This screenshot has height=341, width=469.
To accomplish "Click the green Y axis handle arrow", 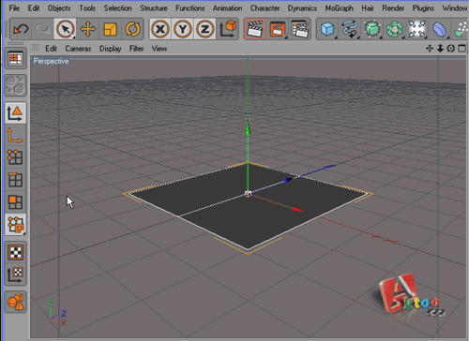I will [249, 129].
